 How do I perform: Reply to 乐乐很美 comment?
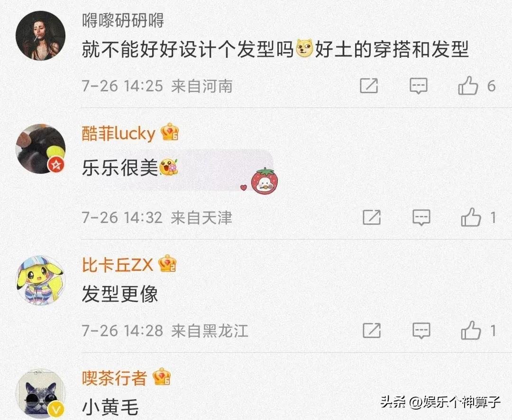(x=421, y=217)
